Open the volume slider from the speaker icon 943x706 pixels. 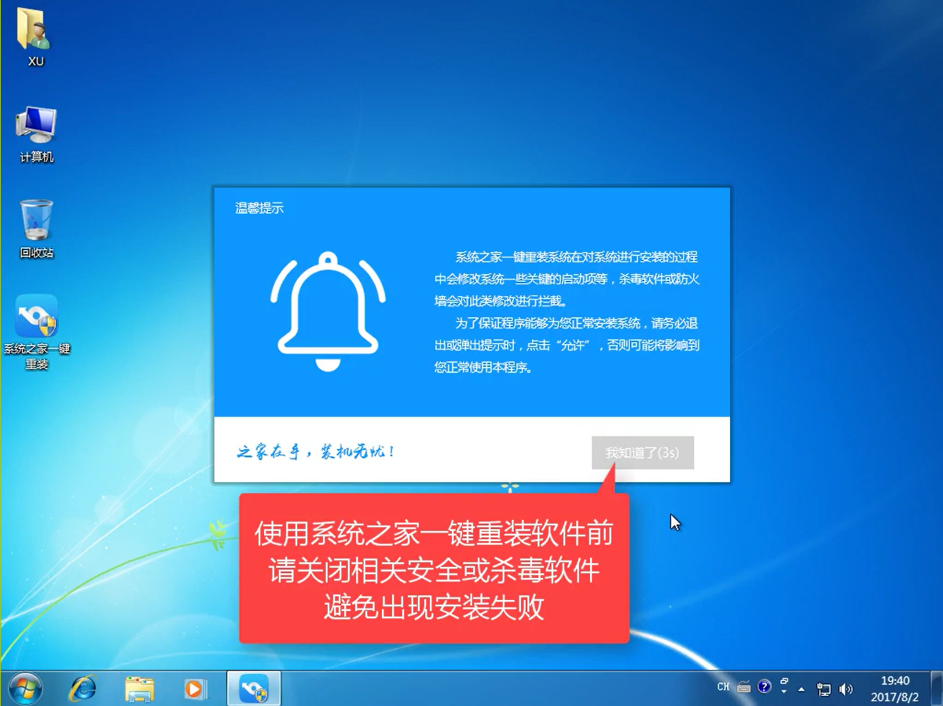tap(846, 689)
